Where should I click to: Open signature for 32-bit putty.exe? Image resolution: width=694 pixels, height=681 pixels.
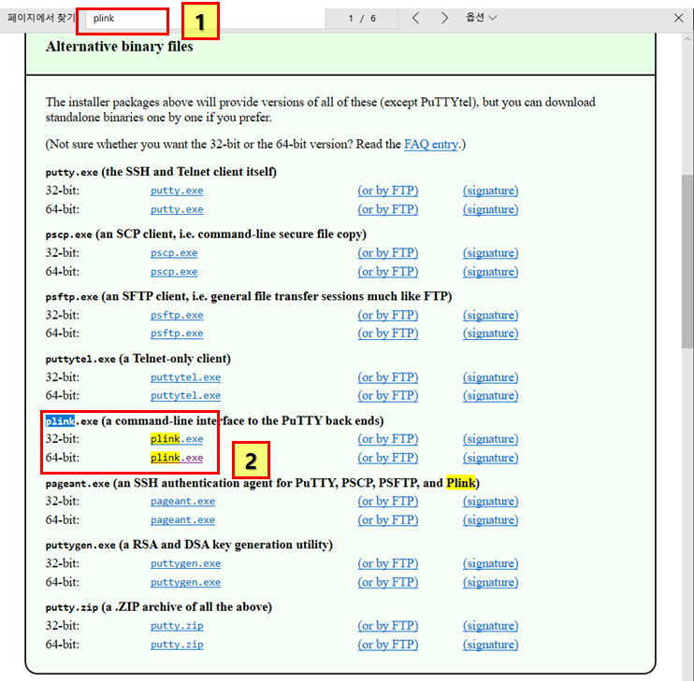click(x=490, y=191)
